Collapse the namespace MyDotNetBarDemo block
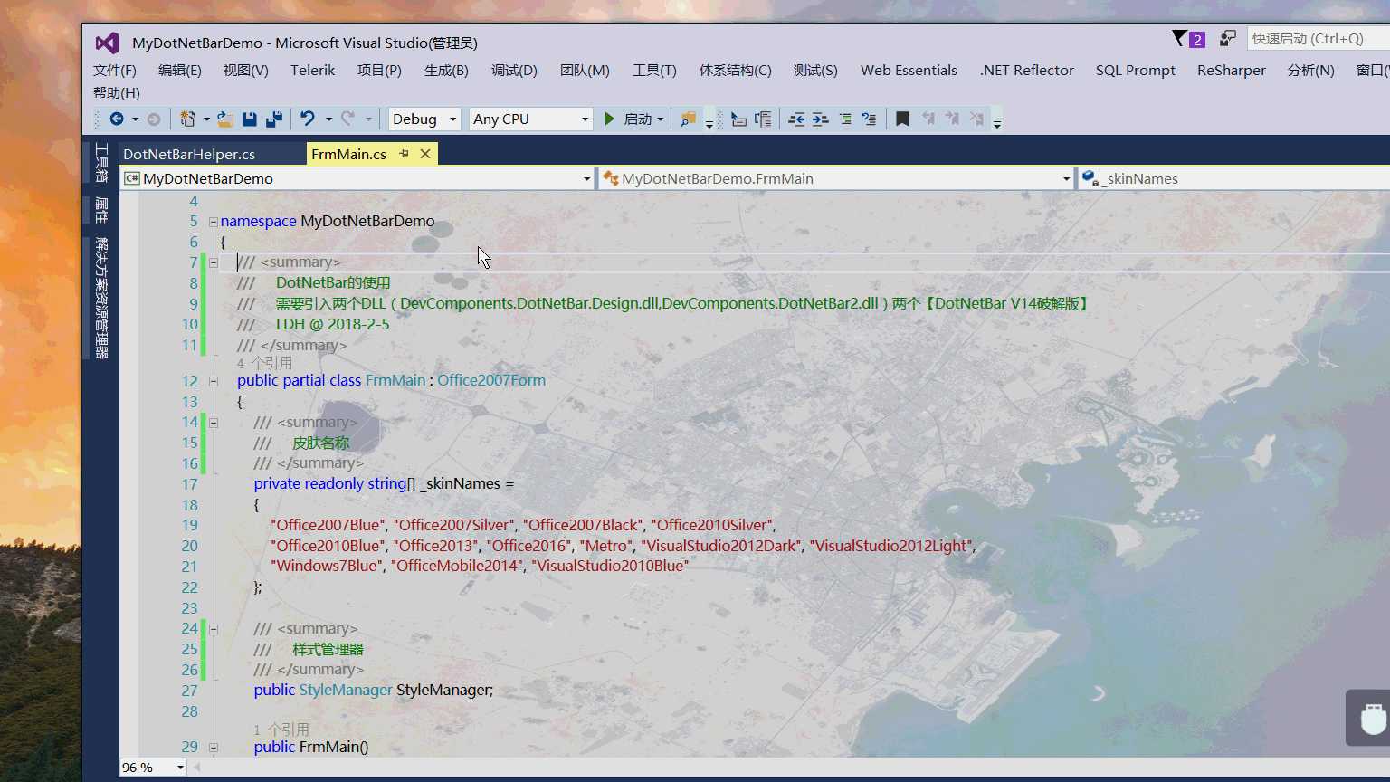Viewport: 1390px width, 782px height. (214, 222)
